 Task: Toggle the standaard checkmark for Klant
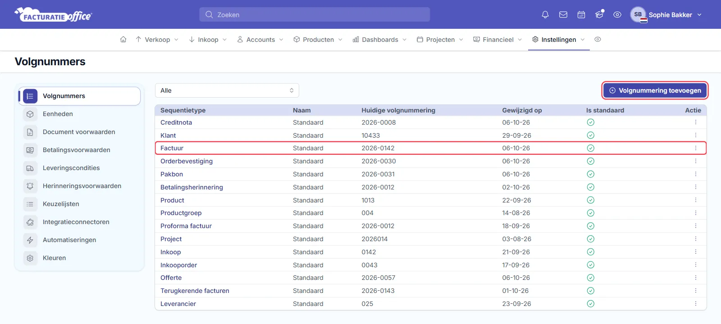[x=591, y=135]
